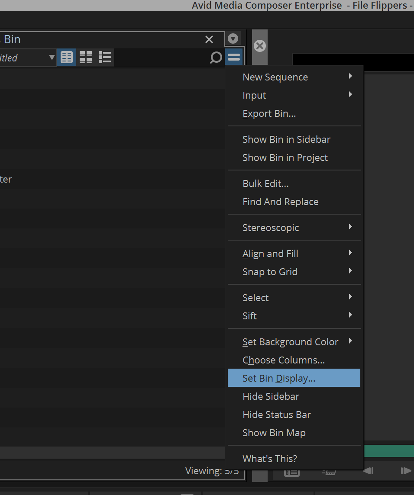The width and height of the screenshot is (414, 495).
Task: Expand Set Background Color submenu
Action: coord(294,342)
